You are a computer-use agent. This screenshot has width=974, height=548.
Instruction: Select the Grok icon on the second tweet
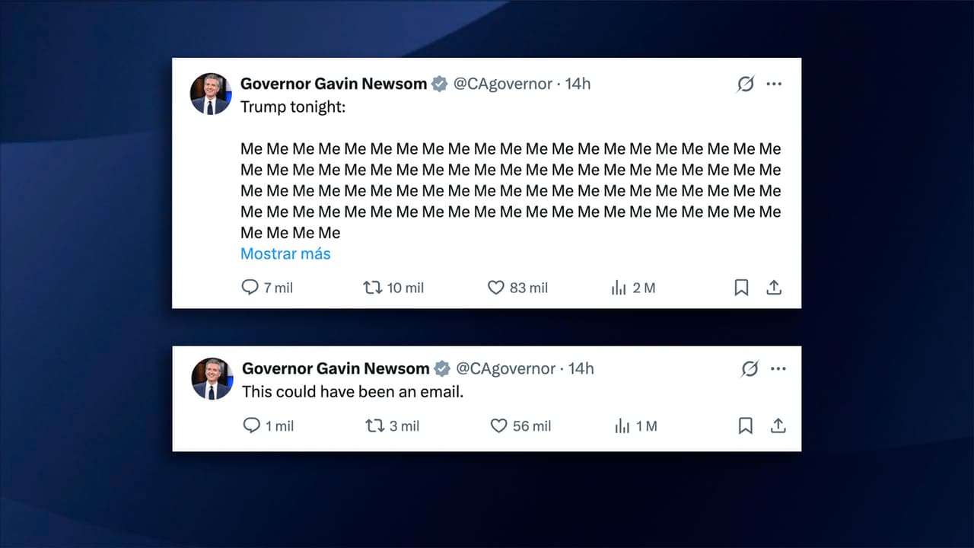pos(750,368)
